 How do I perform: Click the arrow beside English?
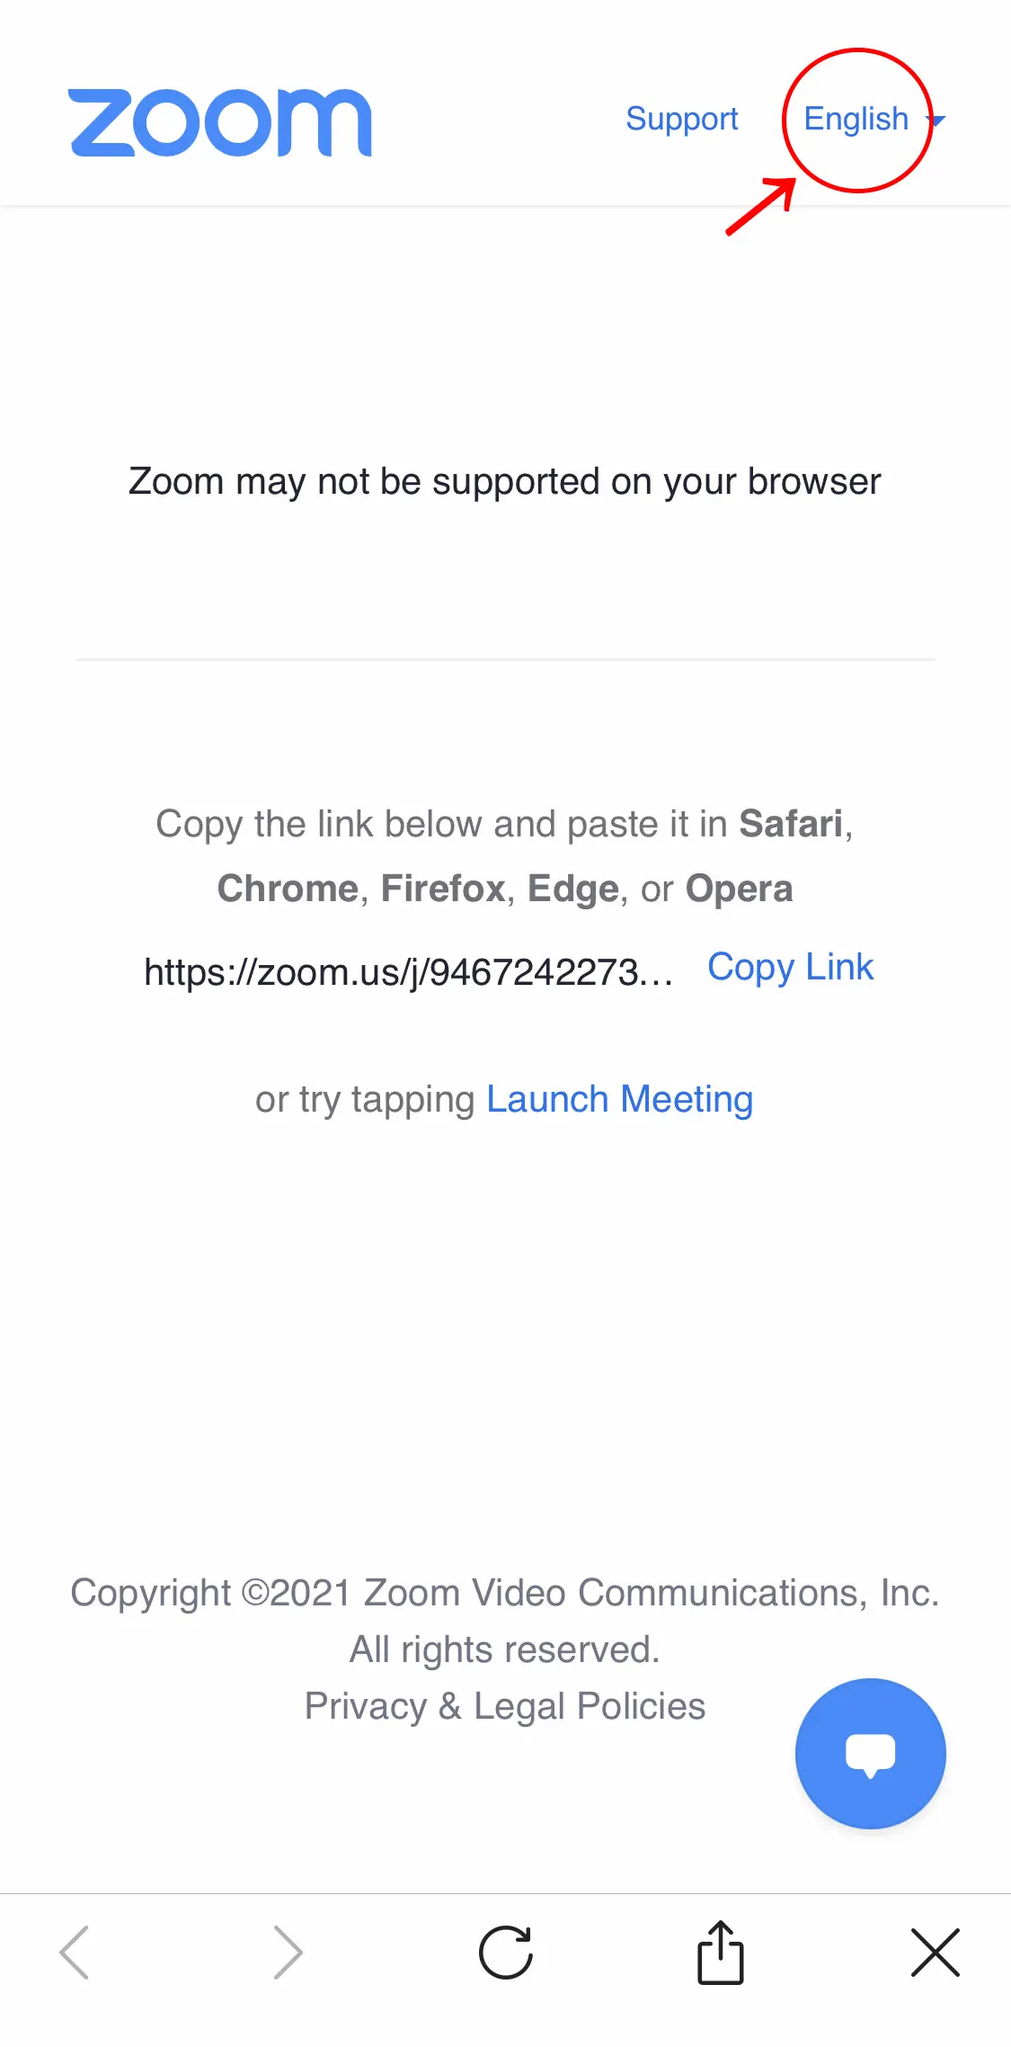(x=936, y=120)
